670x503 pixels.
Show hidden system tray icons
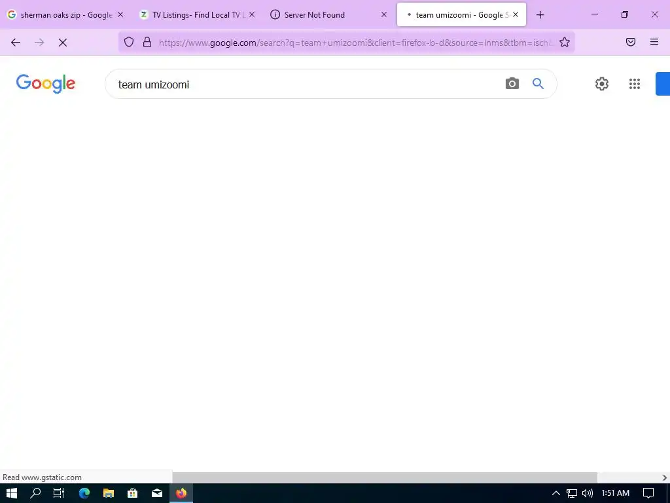click(x=555, y=493)
